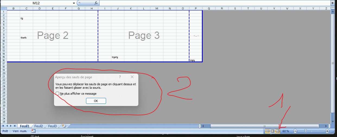Screen dimensions: 337x137
Task: Select column Z header
Action: (326, 8)
